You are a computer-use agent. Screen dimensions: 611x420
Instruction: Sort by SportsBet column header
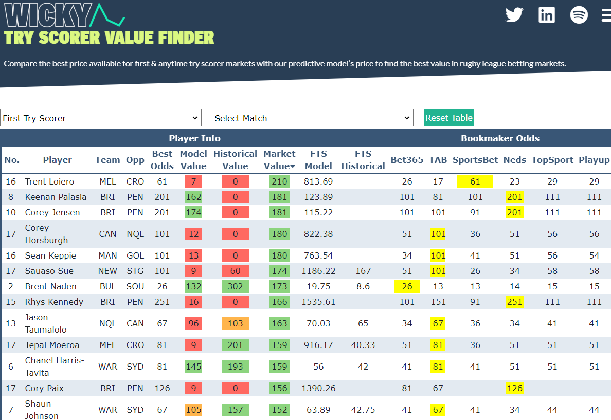point(475,160)
